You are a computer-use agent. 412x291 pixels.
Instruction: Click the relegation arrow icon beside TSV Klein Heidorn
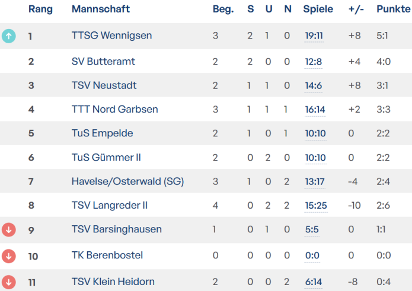(x=9, y=282)
